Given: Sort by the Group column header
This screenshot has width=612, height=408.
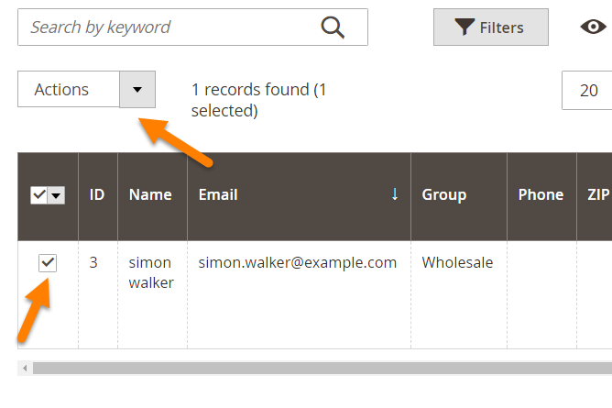Looking at the screenshot, I should [444, 194].
